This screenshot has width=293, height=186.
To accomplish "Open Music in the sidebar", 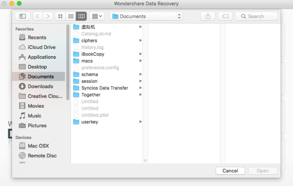I will (39, 116).
